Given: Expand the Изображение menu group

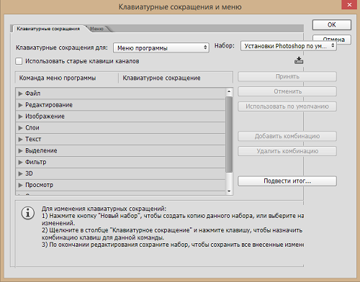Looking at the screenshot, I should pyautogui.click(x=20, y=117).
